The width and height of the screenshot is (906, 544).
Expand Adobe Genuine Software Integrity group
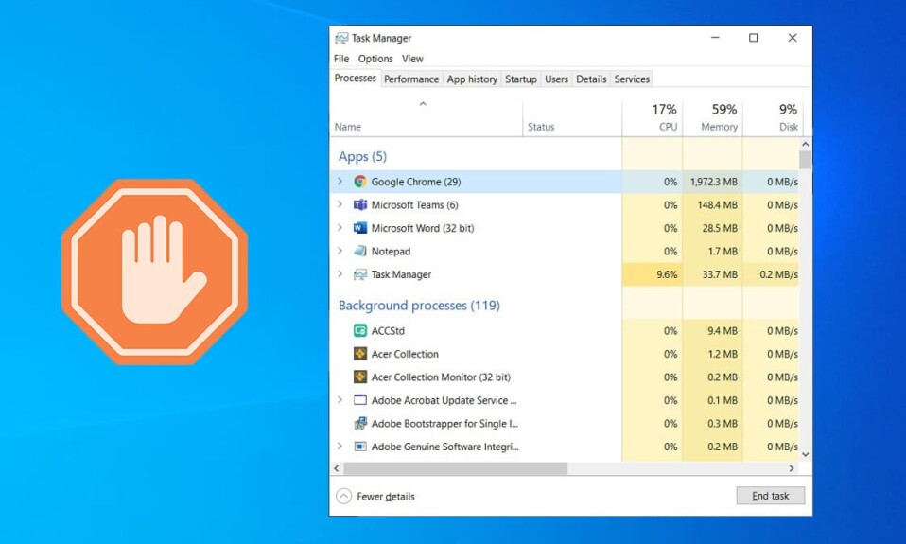point(340,447)
